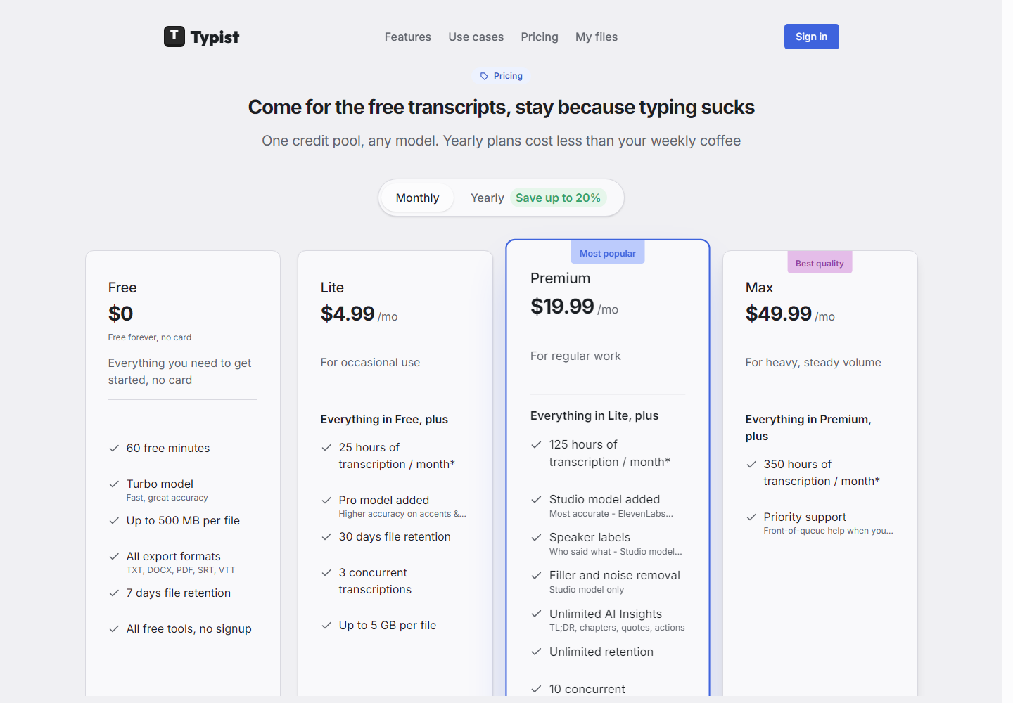Image resolution: width=1013 pixels, height=703 pixels.
Task: Click checkmark beside 25 hours of transcription
Action: [x=326, y=447]
